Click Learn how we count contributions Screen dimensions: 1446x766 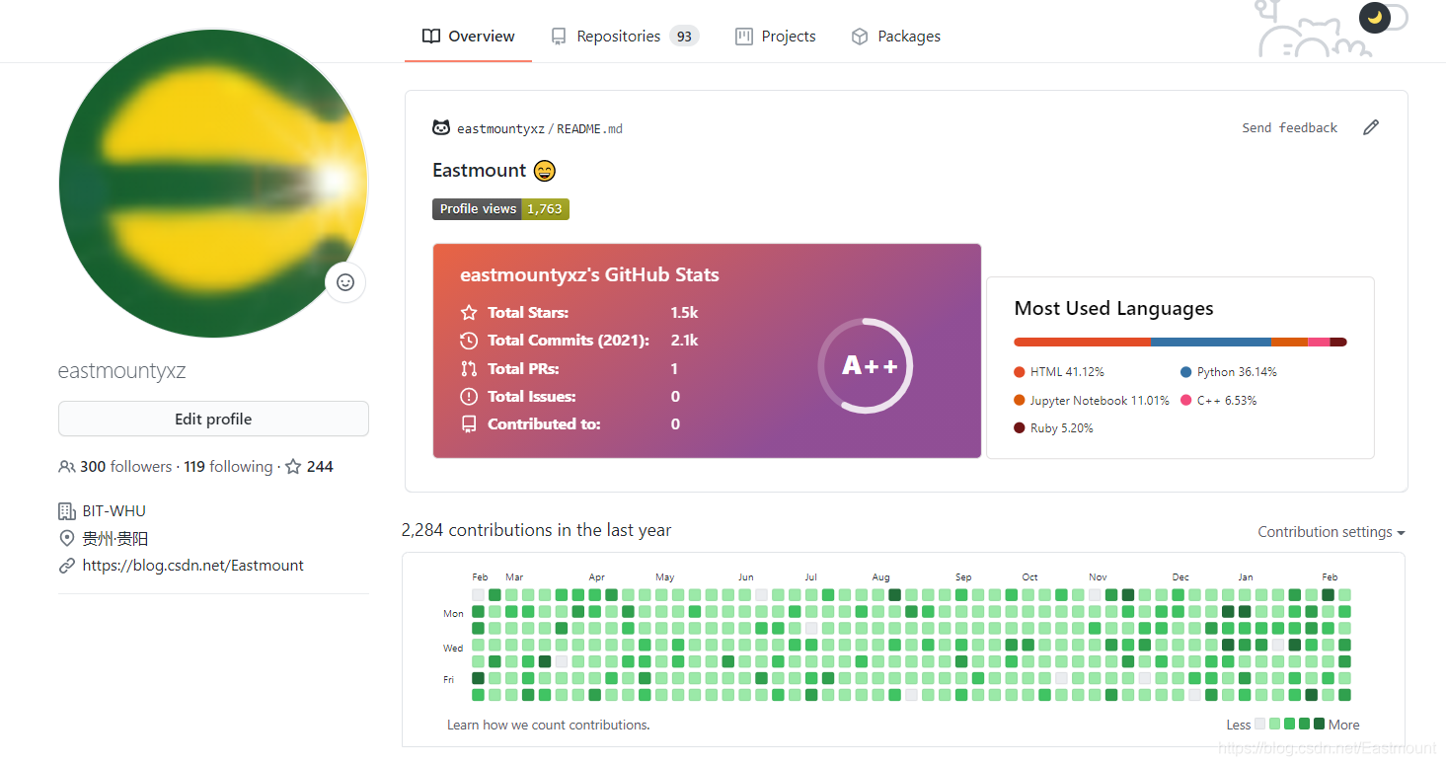pos(549,725)
